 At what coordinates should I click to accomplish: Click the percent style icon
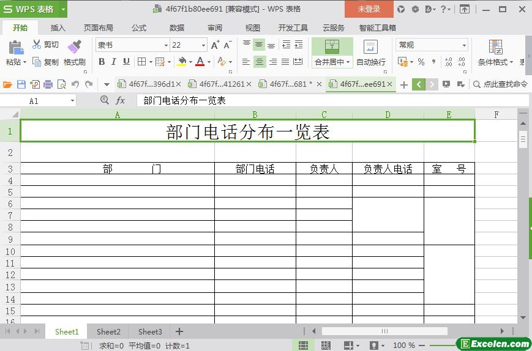421,62
